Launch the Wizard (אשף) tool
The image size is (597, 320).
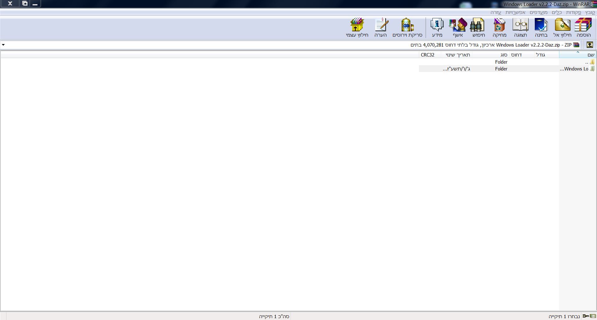[458, 28]
